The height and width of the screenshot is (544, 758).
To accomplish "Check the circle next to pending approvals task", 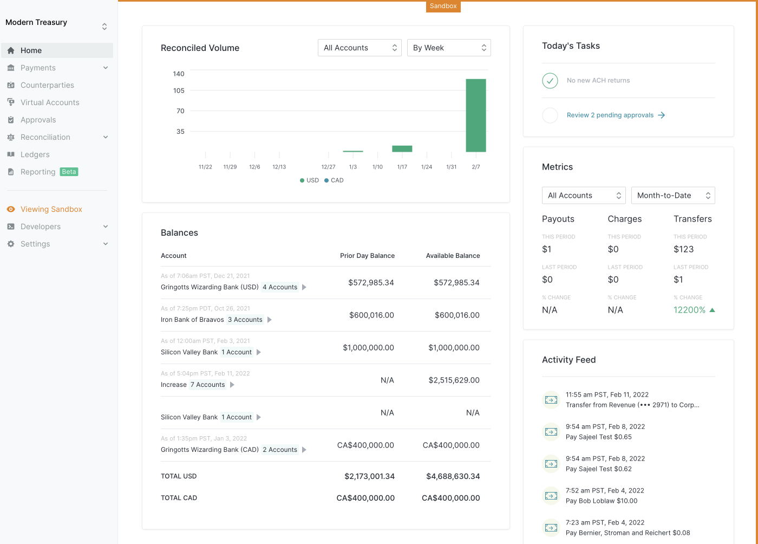I will coord(550,115).
